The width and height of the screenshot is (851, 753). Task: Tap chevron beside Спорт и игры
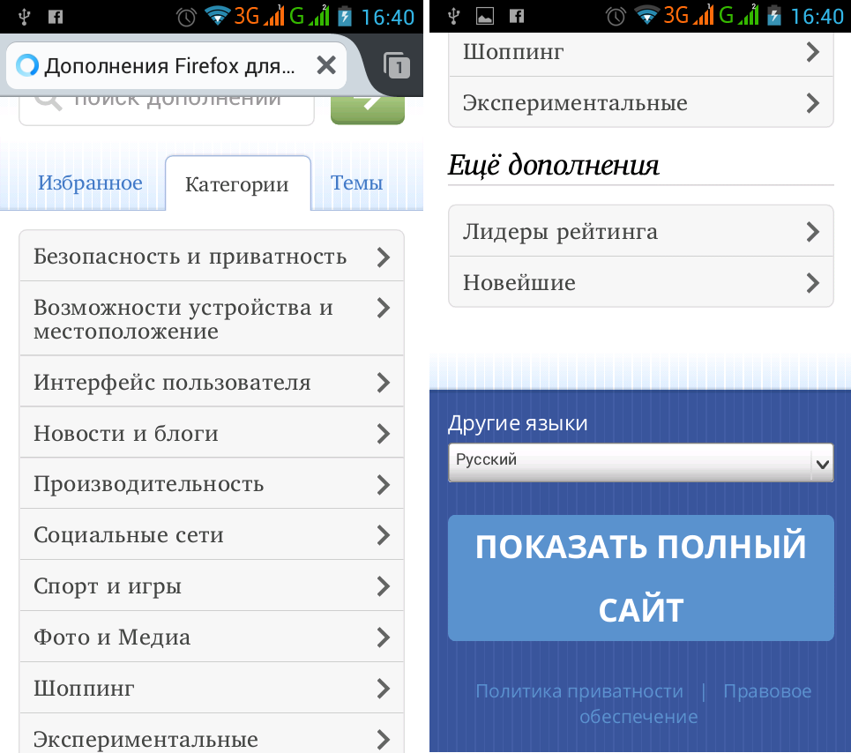(384, 586)
